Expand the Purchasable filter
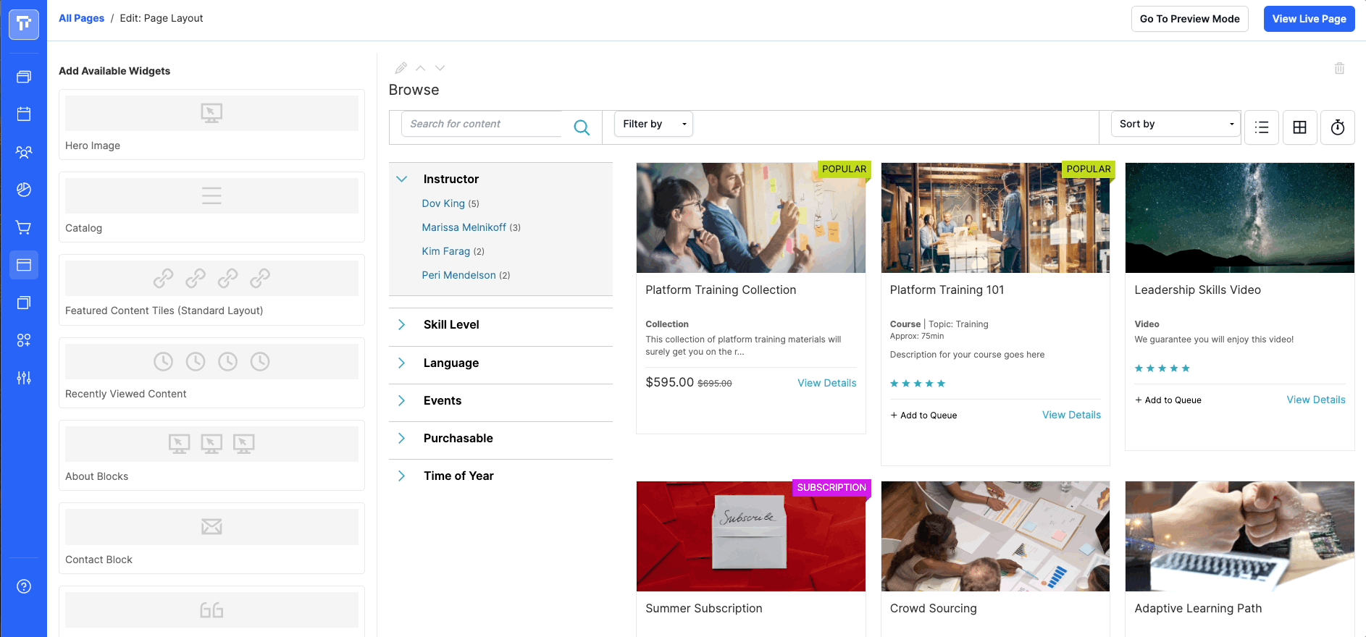 pyautogui.click(x=402, y=438)
